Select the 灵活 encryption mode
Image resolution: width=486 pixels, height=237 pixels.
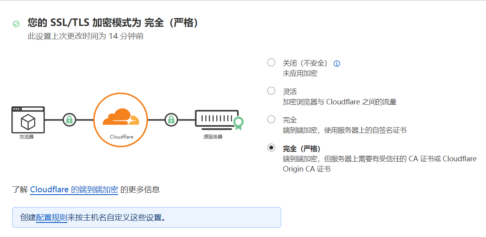click(271, 91)
